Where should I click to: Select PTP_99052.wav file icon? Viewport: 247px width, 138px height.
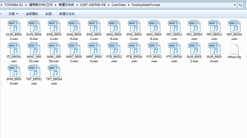click(x=154, y=49)
